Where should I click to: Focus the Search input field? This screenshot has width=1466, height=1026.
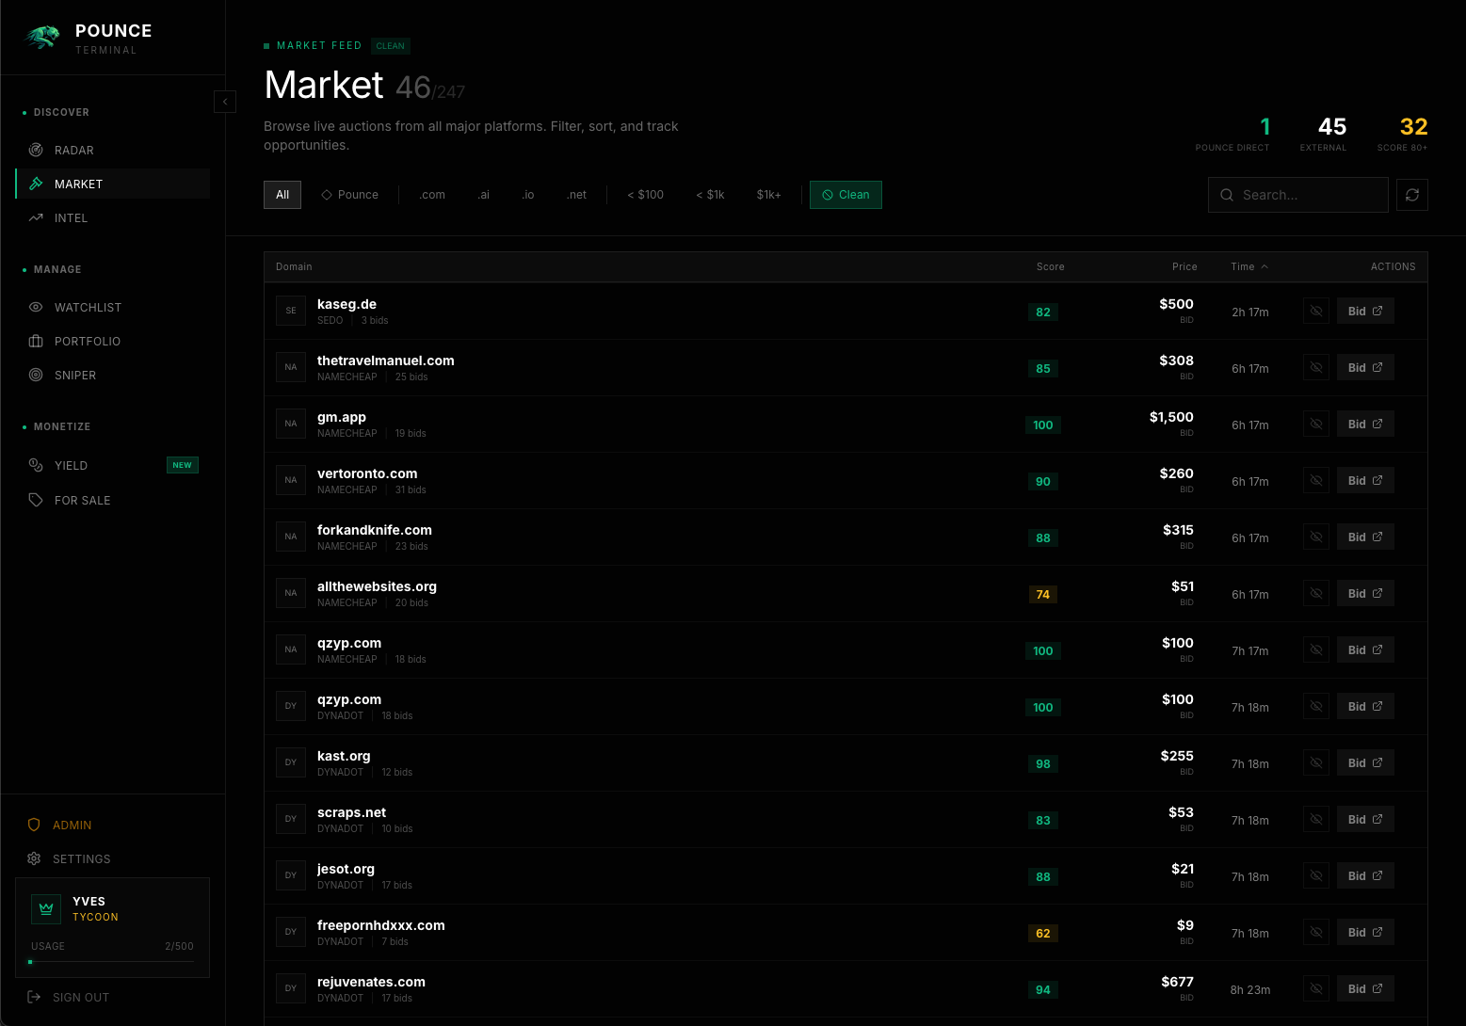click(x=1298, y=195)
